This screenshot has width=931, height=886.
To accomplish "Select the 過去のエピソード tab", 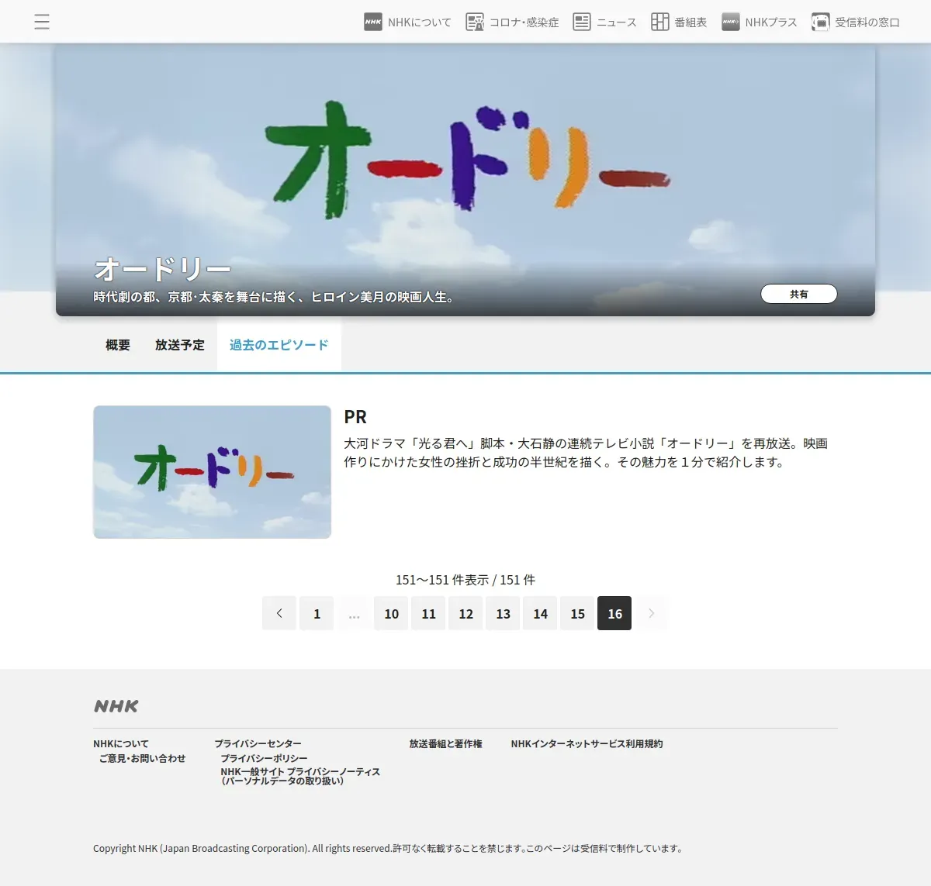I will (279, 345).
